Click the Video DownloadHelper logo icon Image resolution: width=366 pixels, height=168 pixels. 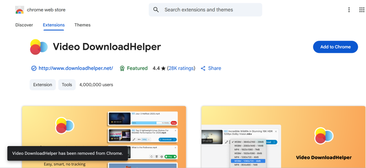[x=39, y=47]
